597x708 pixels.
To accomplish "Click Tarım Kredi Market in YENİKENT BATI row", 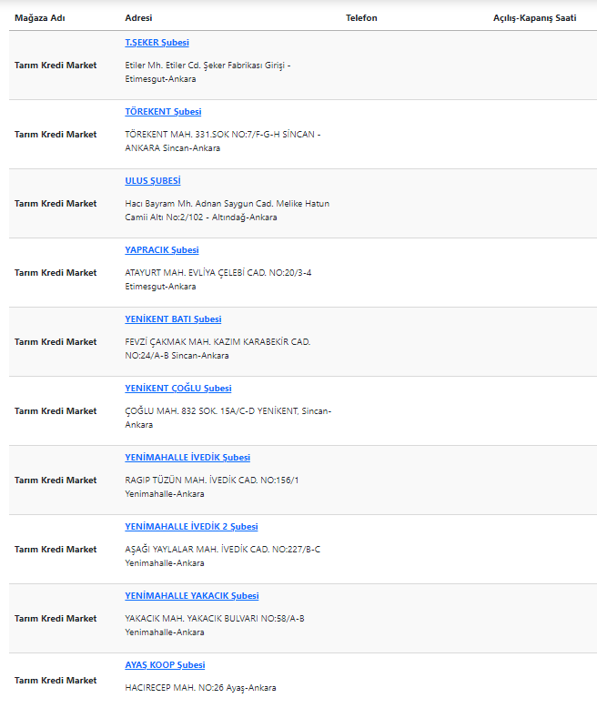I will (x=56, y=342).
